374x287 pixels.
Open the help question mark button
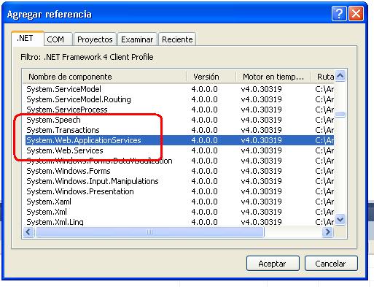339,14
